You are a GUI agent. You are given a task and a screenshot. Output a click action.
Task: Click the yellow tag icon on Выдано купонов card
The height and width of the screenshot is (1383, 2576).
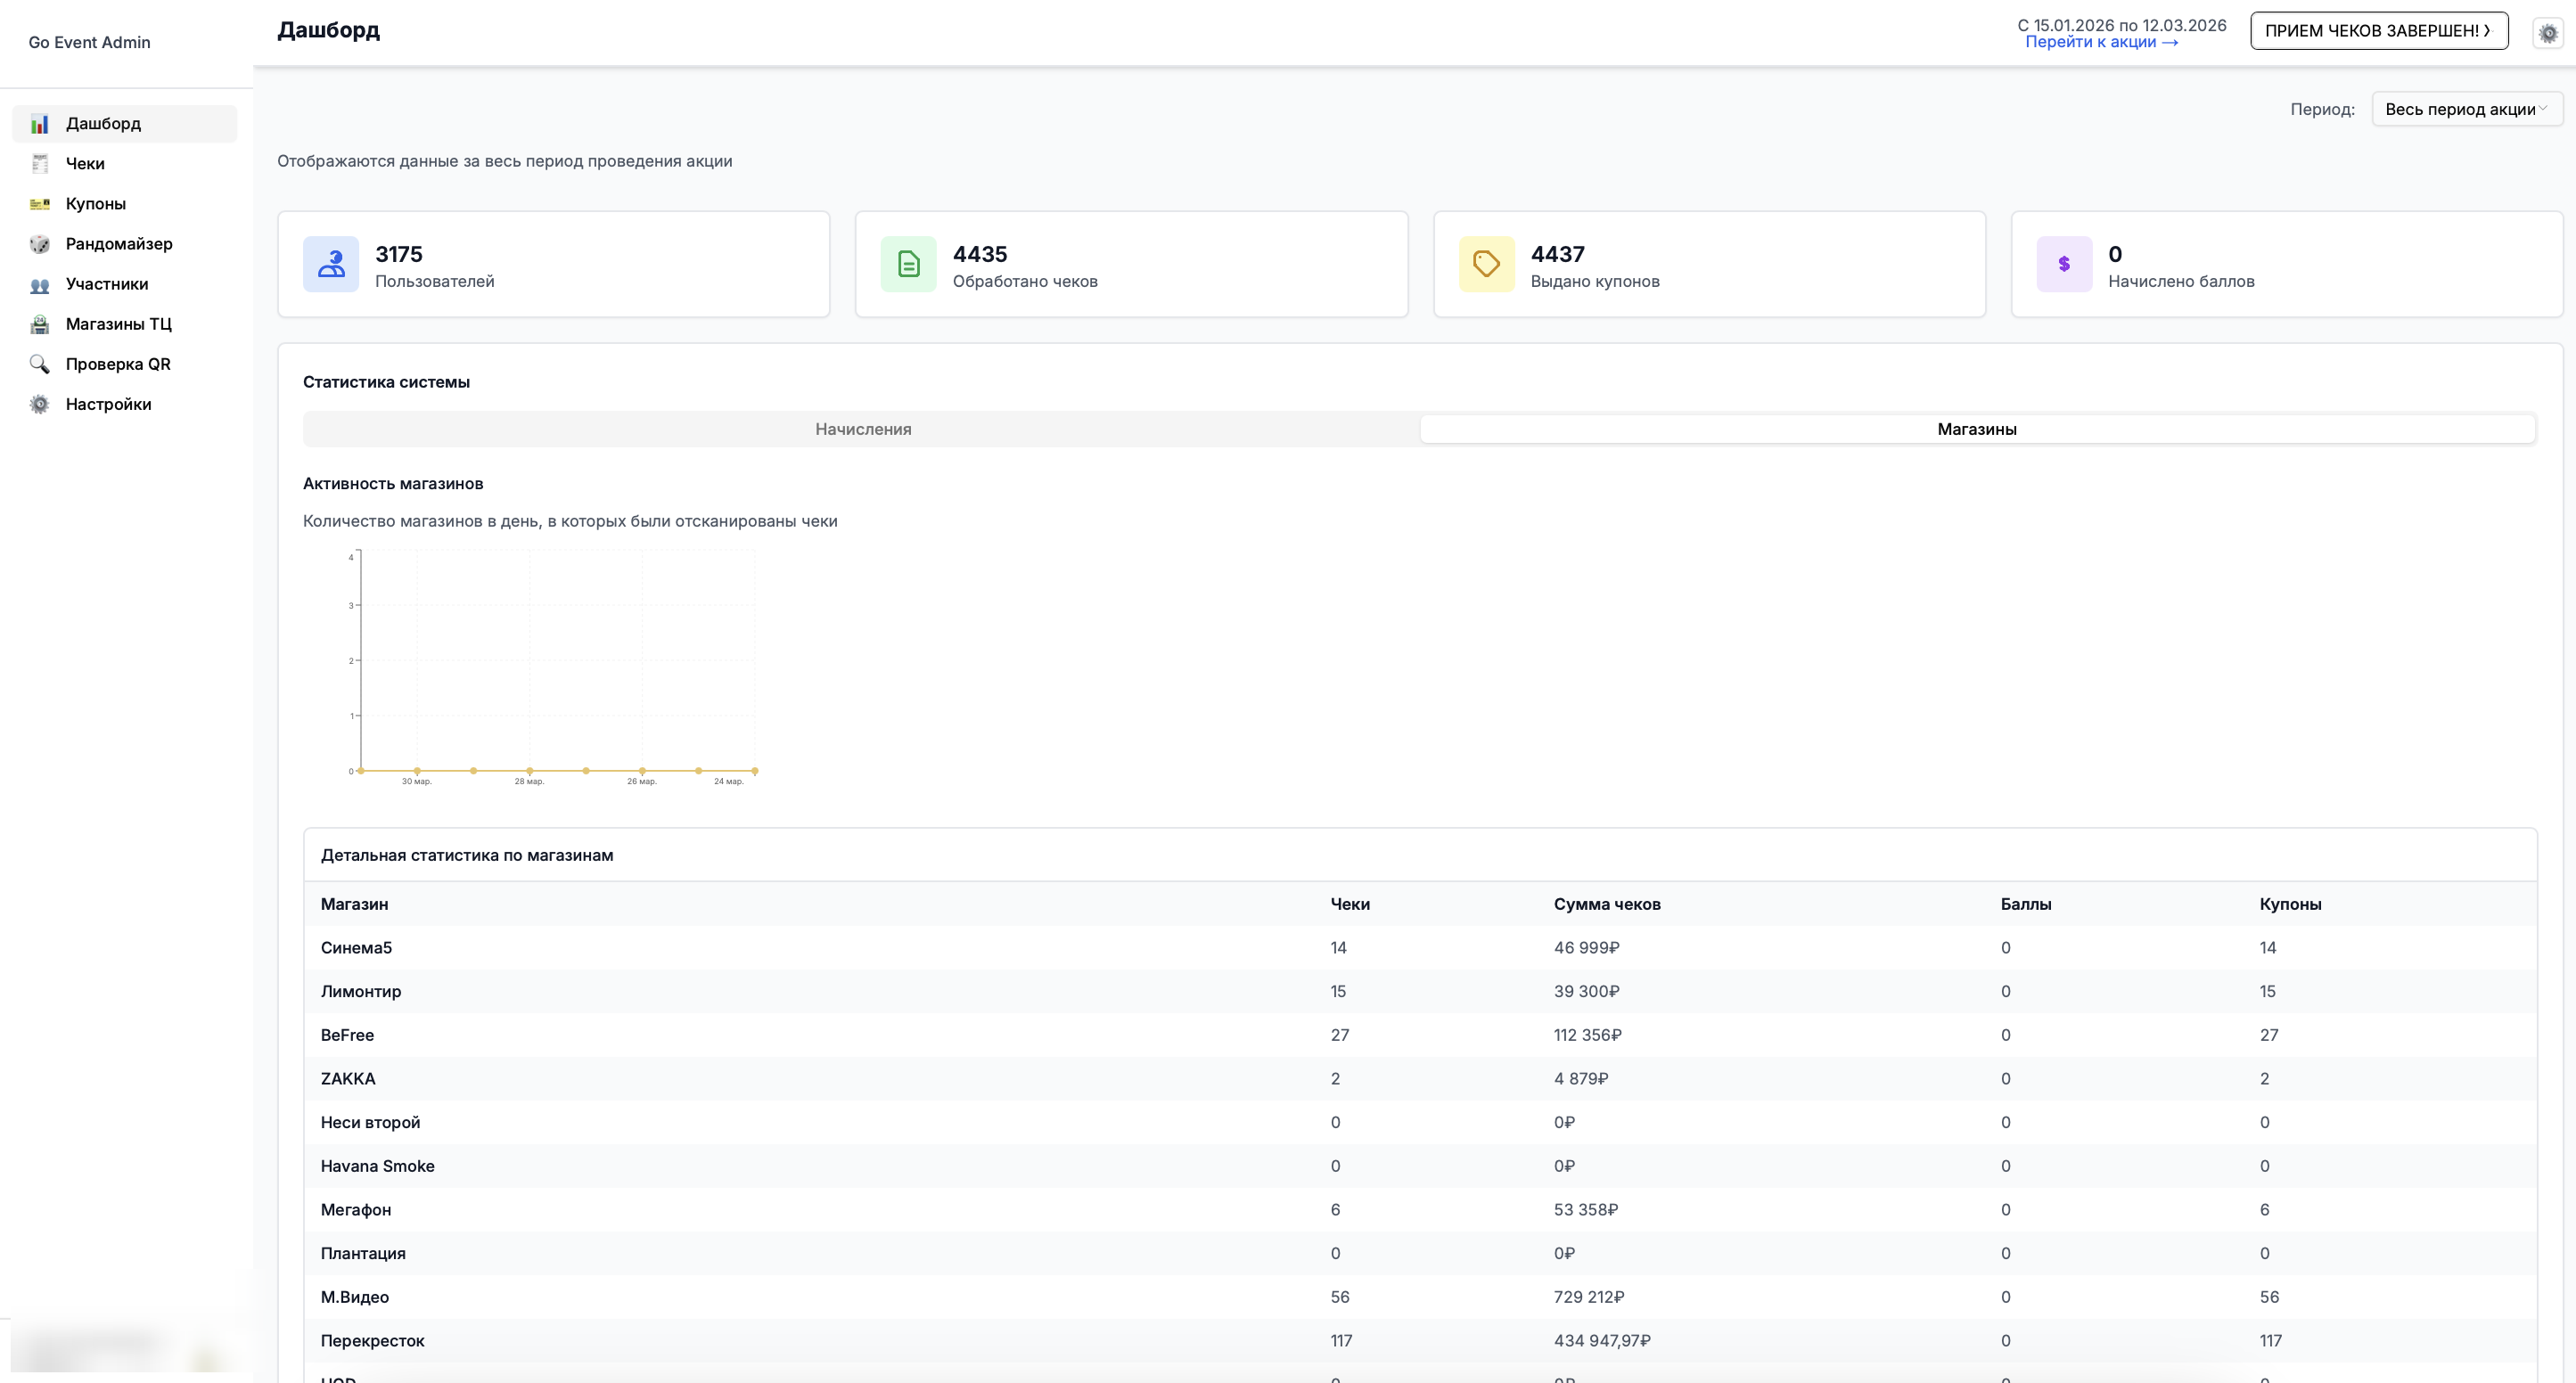point(1486,264)
